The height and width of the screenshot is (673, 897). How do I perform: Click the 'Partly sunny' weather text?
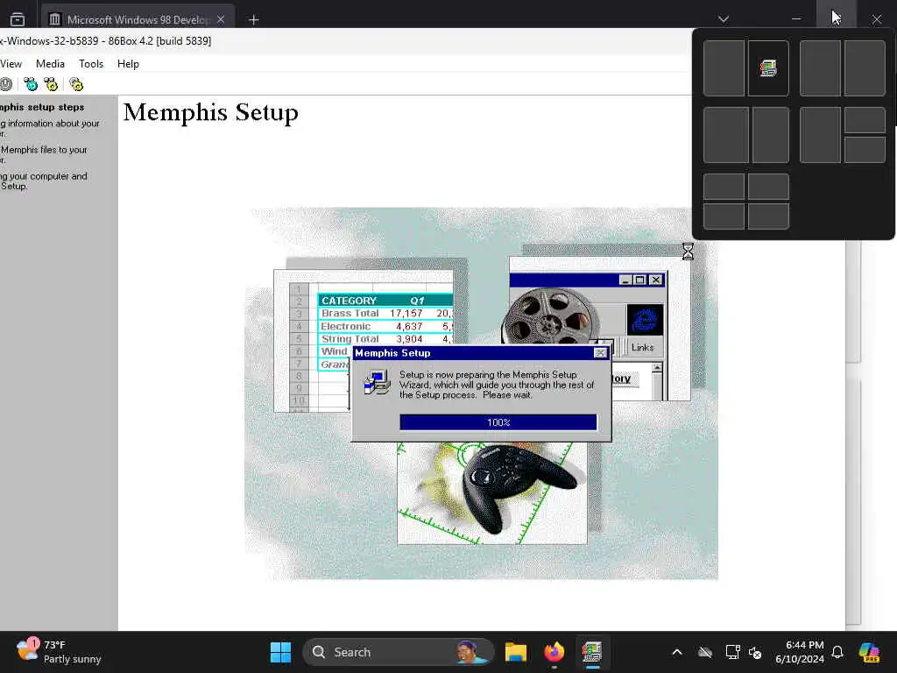[72, 659]
